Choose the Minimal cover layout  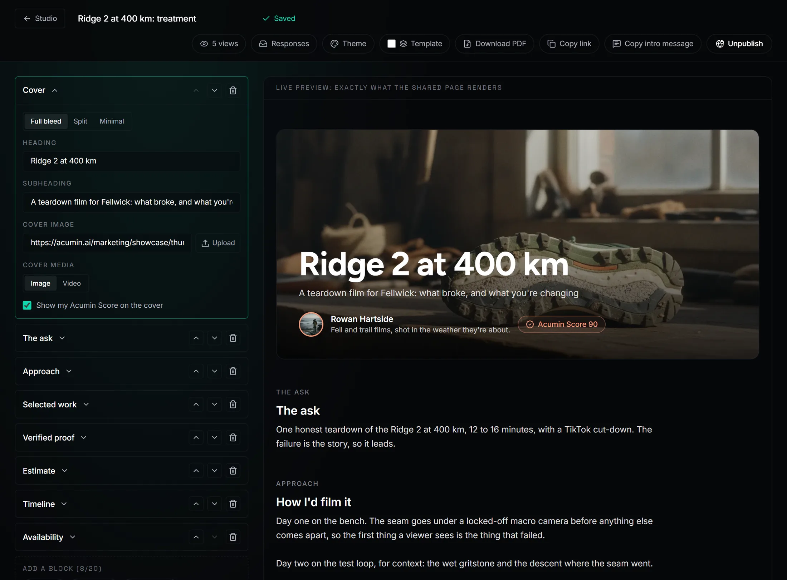coord(112,121)
